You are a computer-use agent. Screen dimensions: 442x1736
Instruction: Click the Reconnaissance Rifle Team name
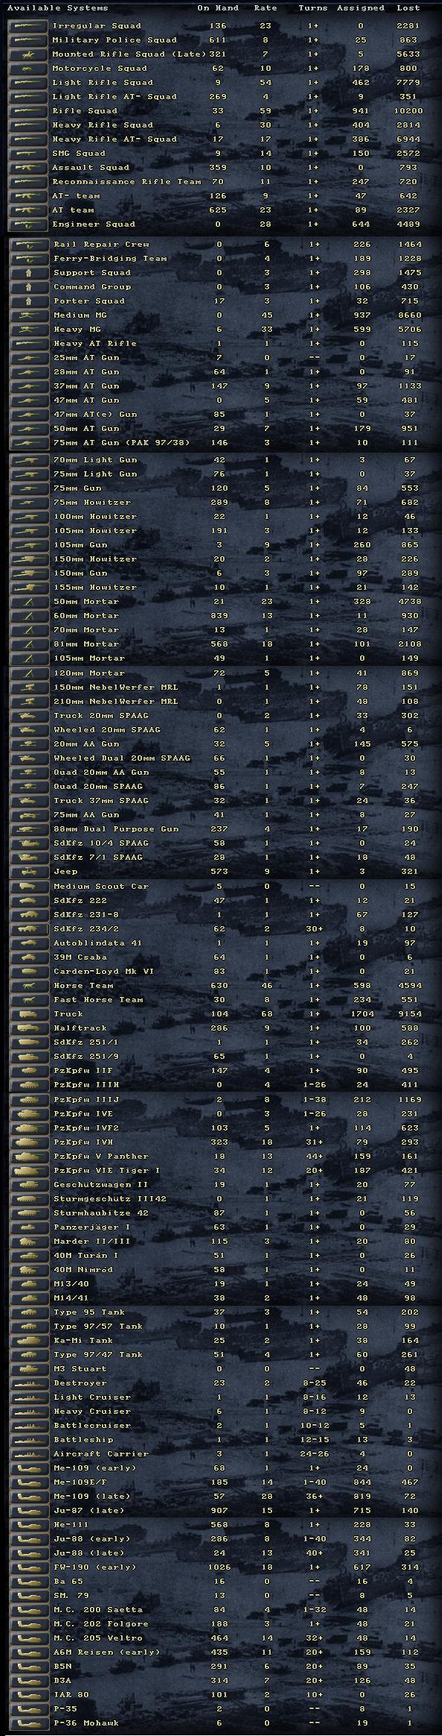126,182
